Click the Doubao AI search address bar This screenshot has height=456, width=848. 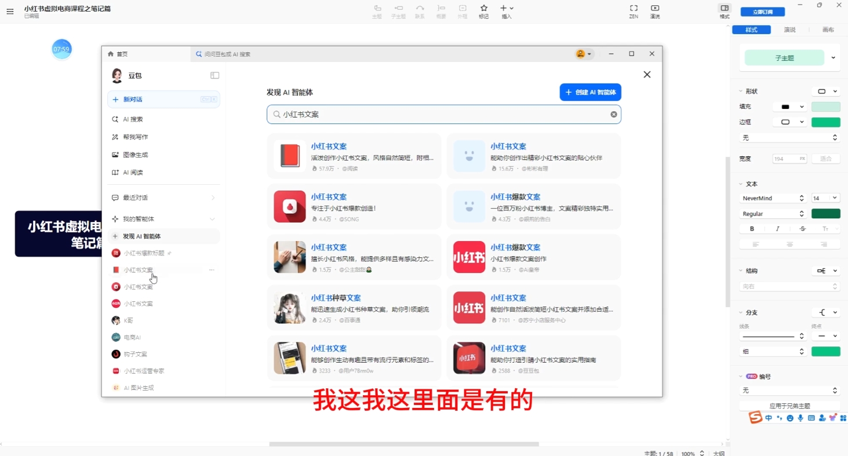pos(380,54)
